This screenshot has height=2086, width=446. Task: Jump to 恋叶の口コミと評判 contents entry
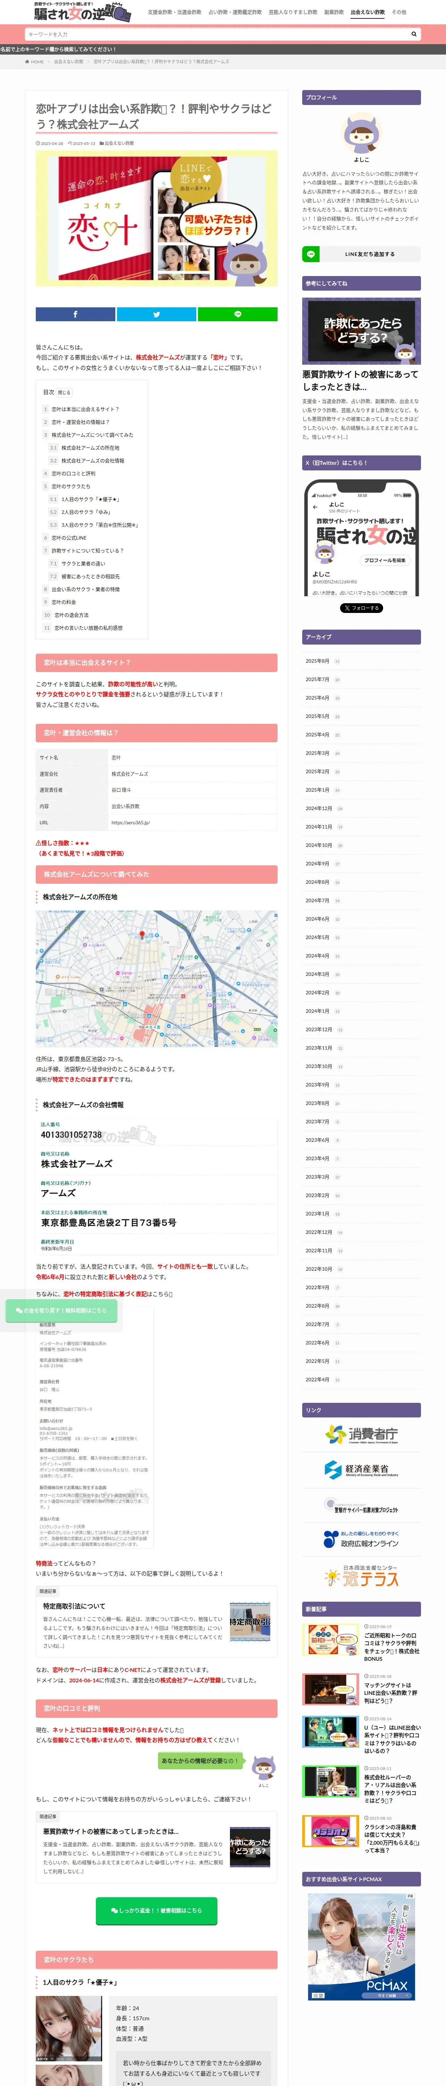73,474
